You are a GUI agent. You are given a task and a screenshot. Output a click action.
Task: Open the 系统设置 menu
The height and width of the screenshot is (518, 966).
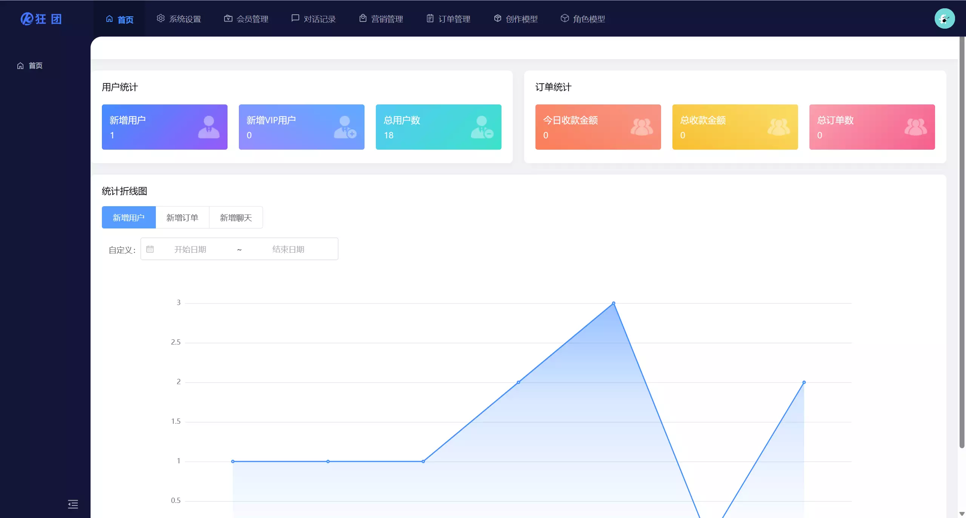pos(179,18)
